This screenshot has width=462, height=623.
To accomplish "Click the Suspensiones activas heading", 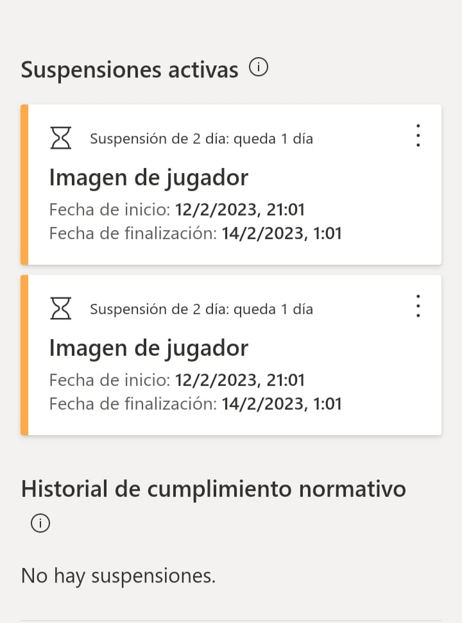I will (x=130, y=69).
